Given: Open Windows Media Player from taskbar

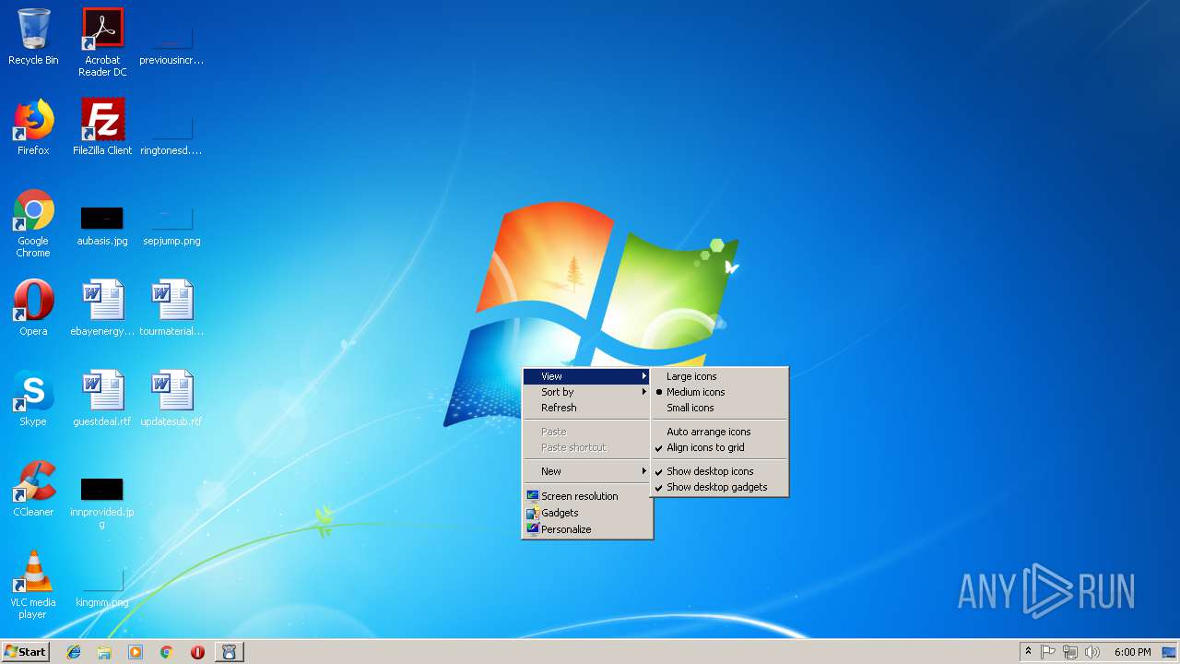Looking at the screenshot, I should coord(136,652).
